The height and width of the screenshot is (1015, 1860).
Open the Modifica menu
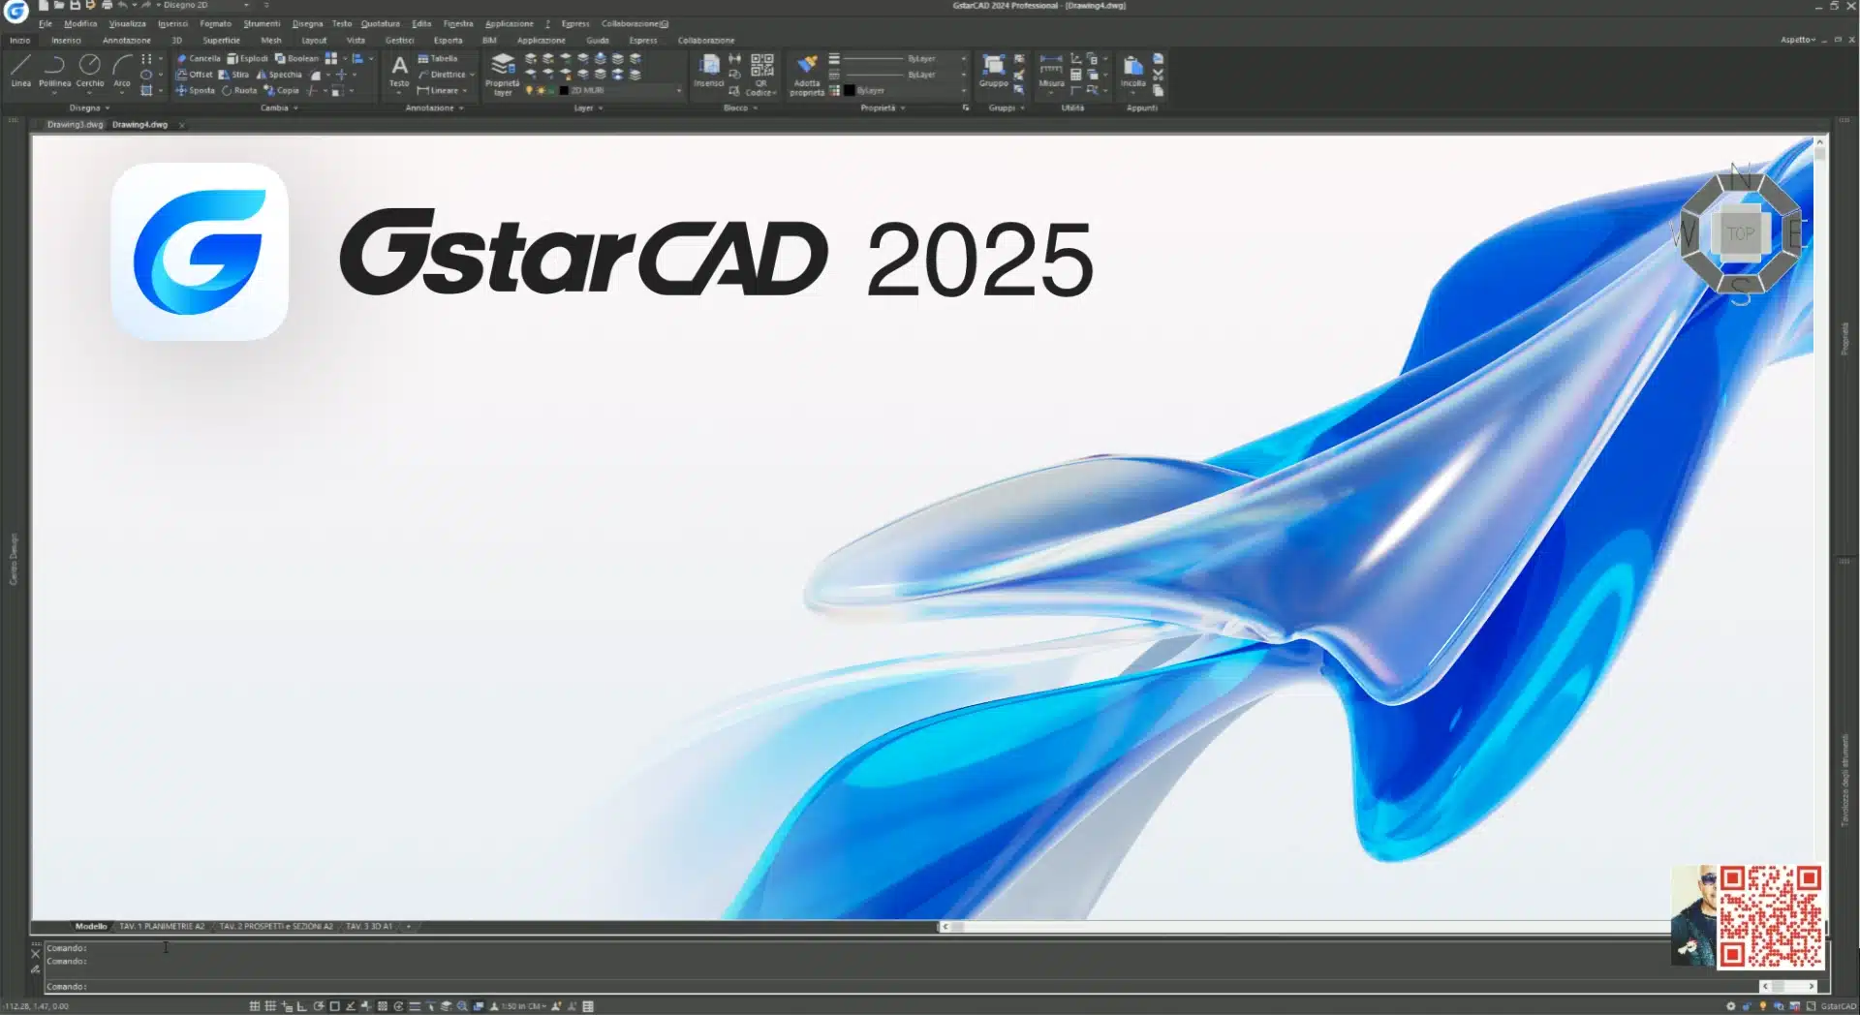[80, 23]
